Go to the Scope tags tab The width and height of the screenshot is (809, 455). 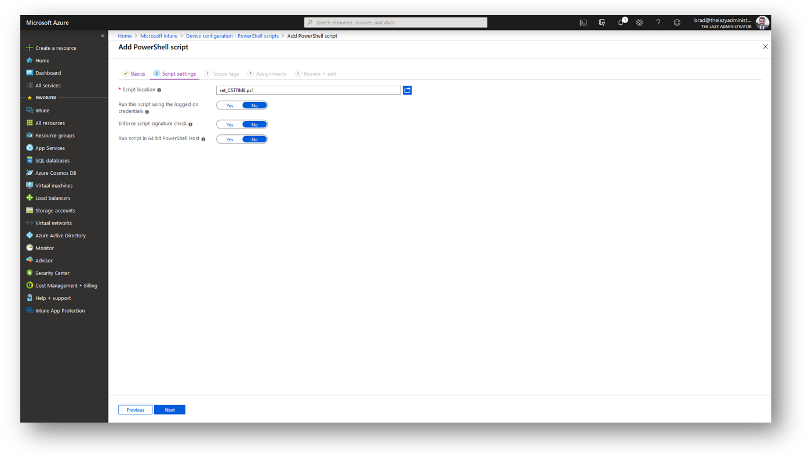point(221,74)
